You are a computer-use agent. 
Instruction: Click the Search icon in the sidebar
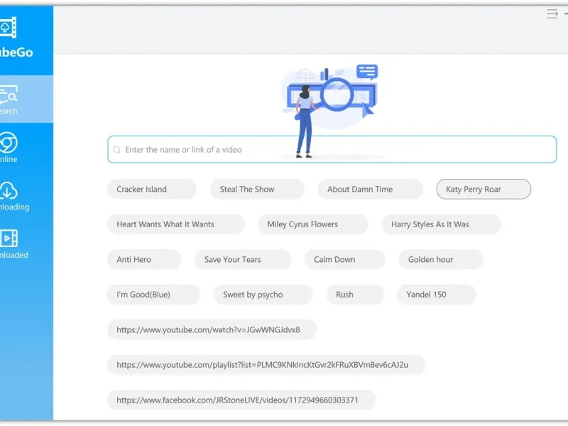(10, 96)
